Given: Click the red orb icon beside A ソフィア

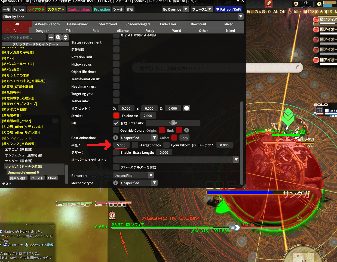Looking at the screenshot, I should [316, 20].
